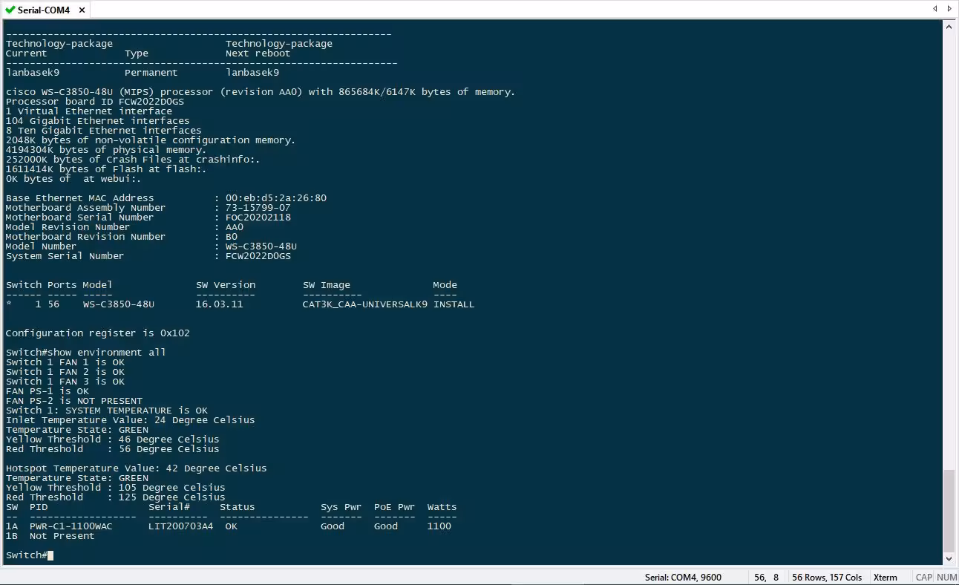
Task: Click the MAC address 00:eb:d5:2a:26:80
Action: coord(276,198)
